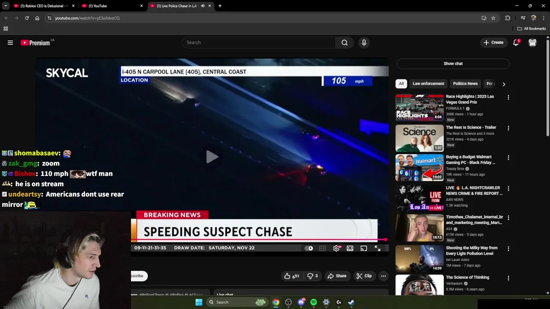
Task: Click the red video progress bar
Action: pyautogui.click(x=258, y=240)
